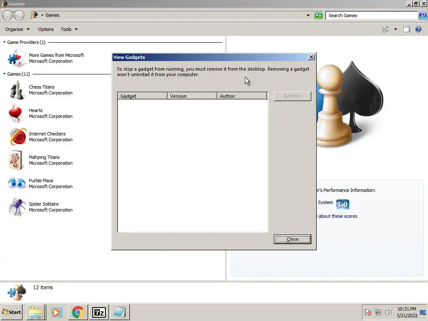428x321 pixels.
Task: Click the Search Games input field
Action: pyautogui.click(x=372, y=15)
